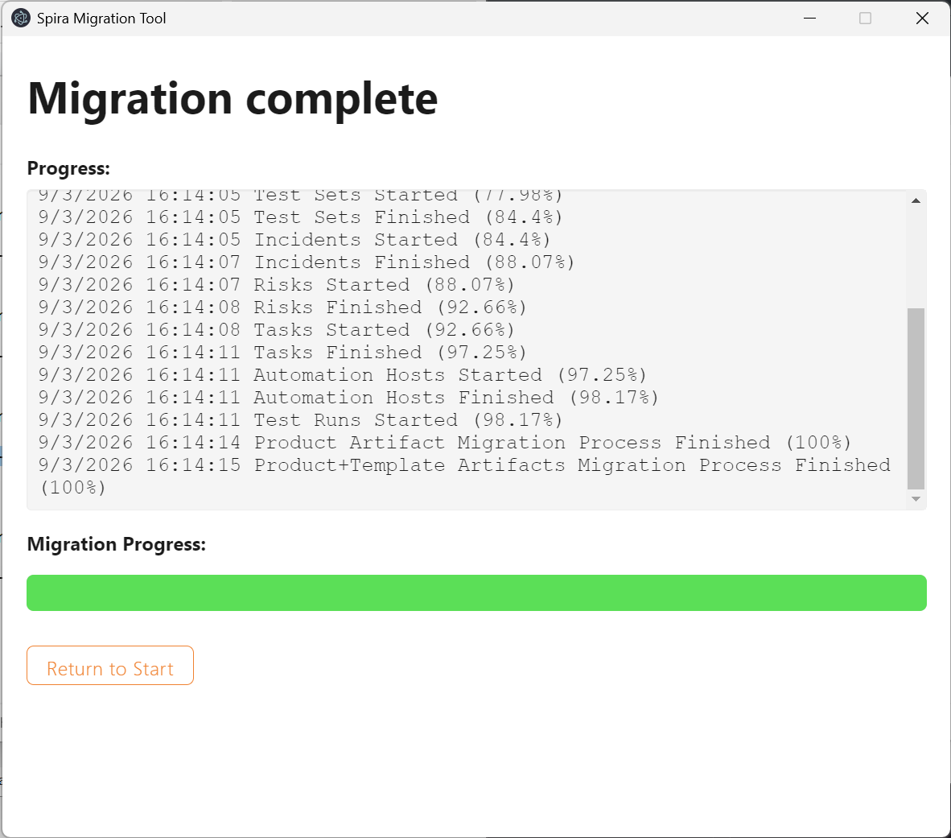The height and width of the screenshot is (838, 951).
Task: Select the 'Automation Hosts Started (97.25%)' line
Action: [343, 374]
